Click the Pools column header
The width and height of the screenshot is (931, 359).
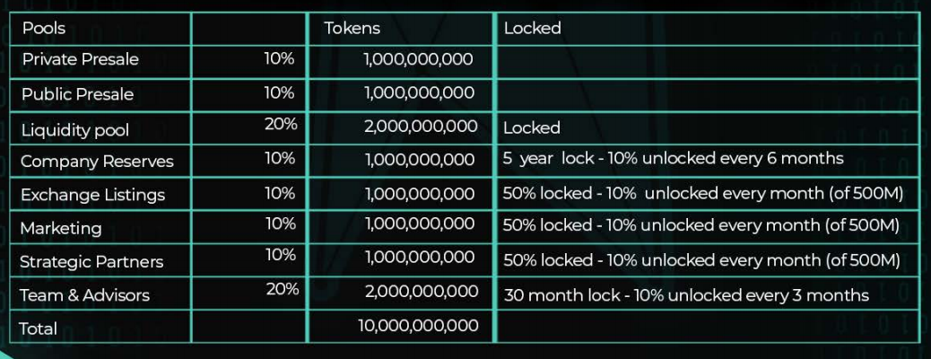pos(44,28)
